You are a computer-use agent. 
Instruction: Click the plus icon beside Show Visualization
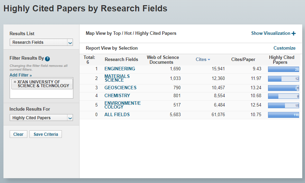coord(294,33)
